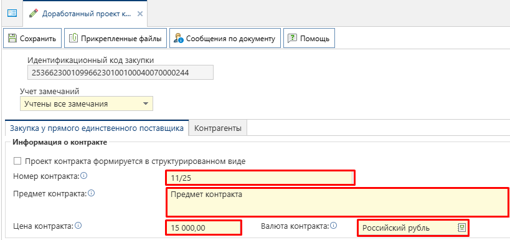Click the pencil icon on the document tab
Image resolution: width=510 pixels, height=240 pixels.
(33, 13)
